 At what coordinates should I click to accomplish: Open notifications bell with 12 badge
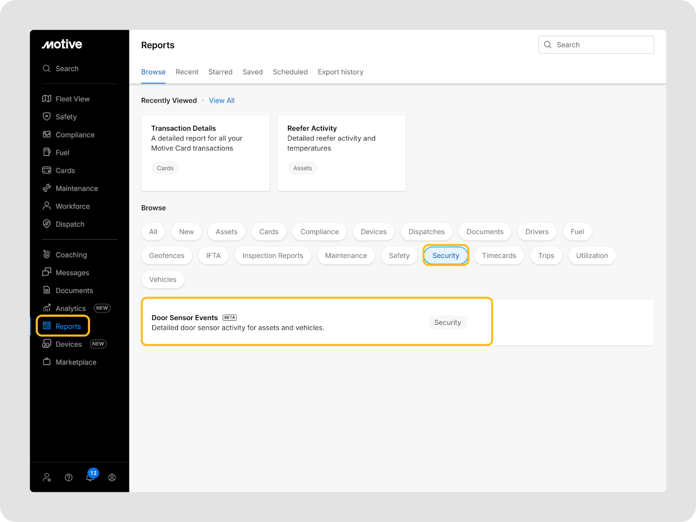90,477
